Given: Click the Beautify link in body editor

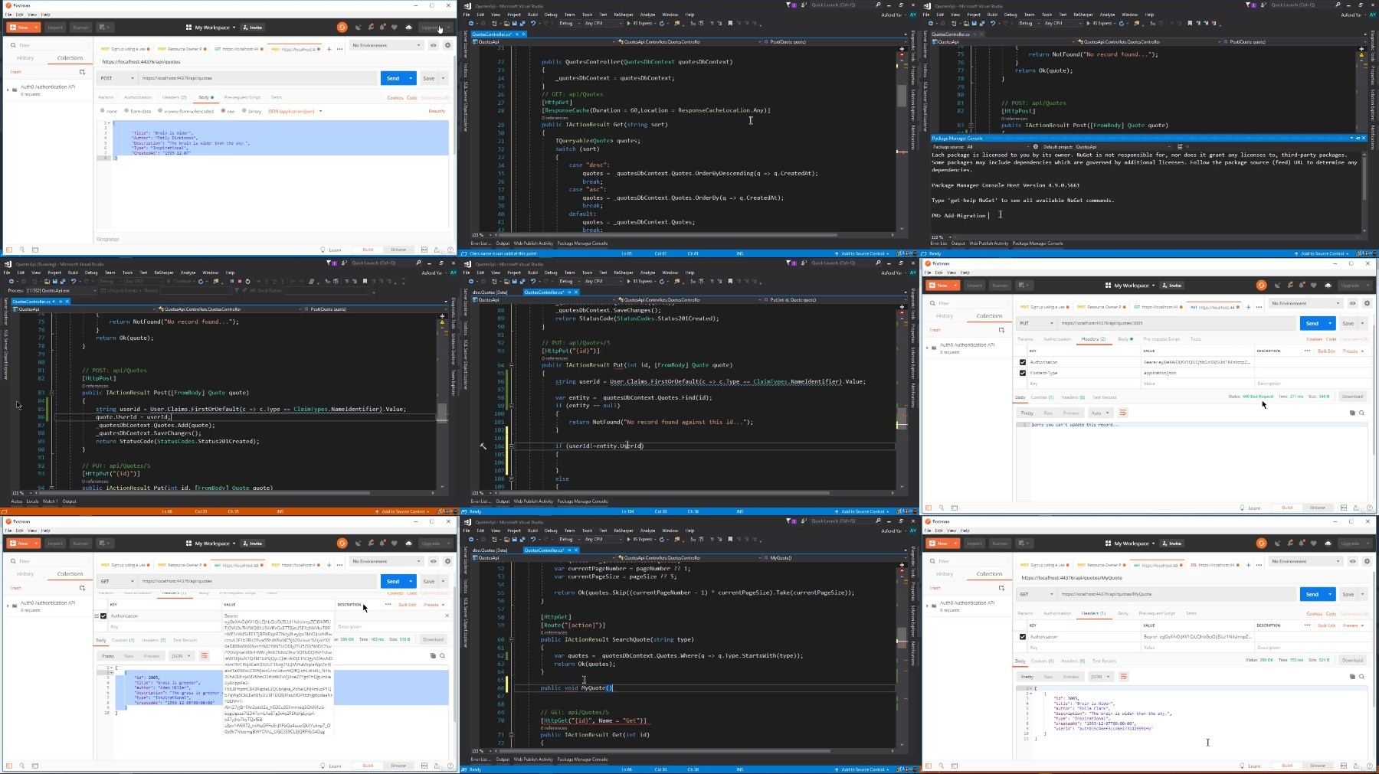Looking at the screenshot, I should pyautogui.click(x=437, y=111).
